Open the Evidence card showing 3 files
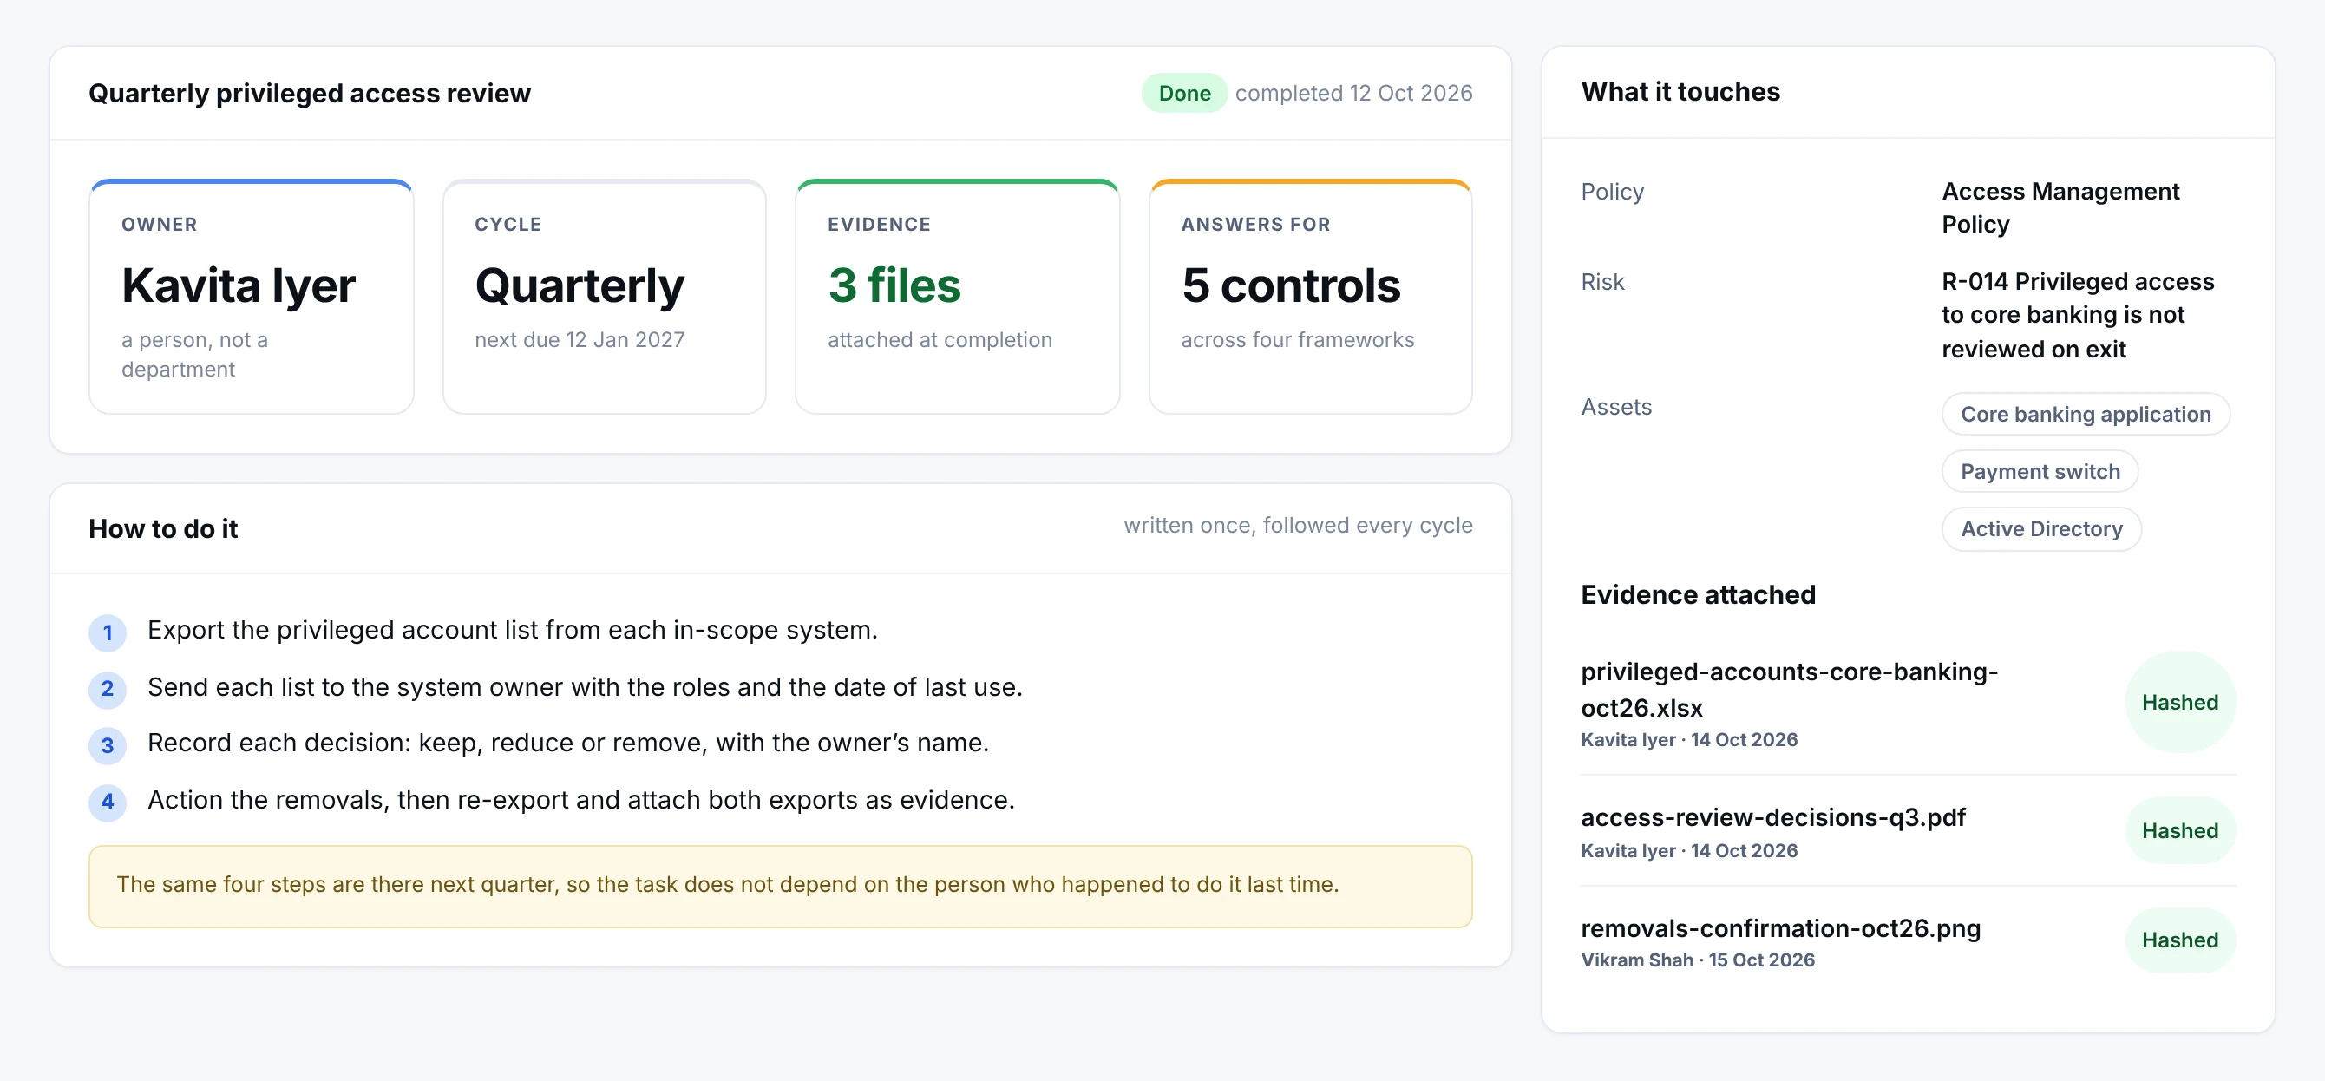The image size is (2325, 1081). 958,296
